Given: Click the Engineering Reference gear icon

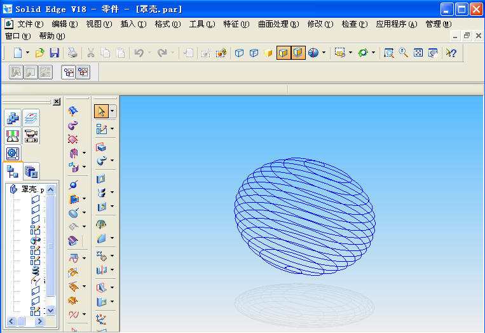Looking at the screenshot, I should [13, 153].
